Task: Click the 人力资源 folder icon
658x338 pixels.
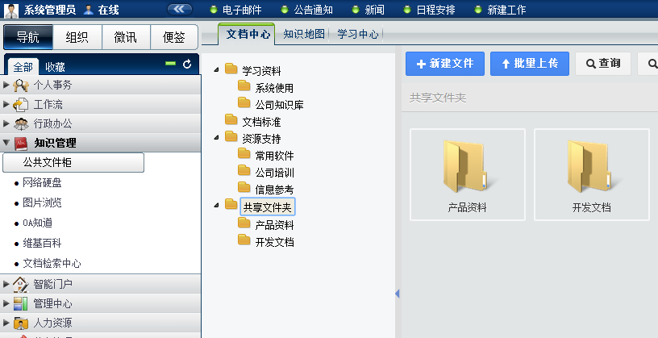Action: pyautogui.click(x=21, y=323)
